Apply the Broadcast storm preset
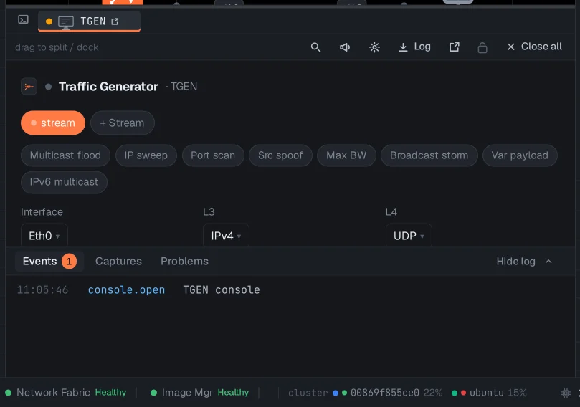 [429, 155]
